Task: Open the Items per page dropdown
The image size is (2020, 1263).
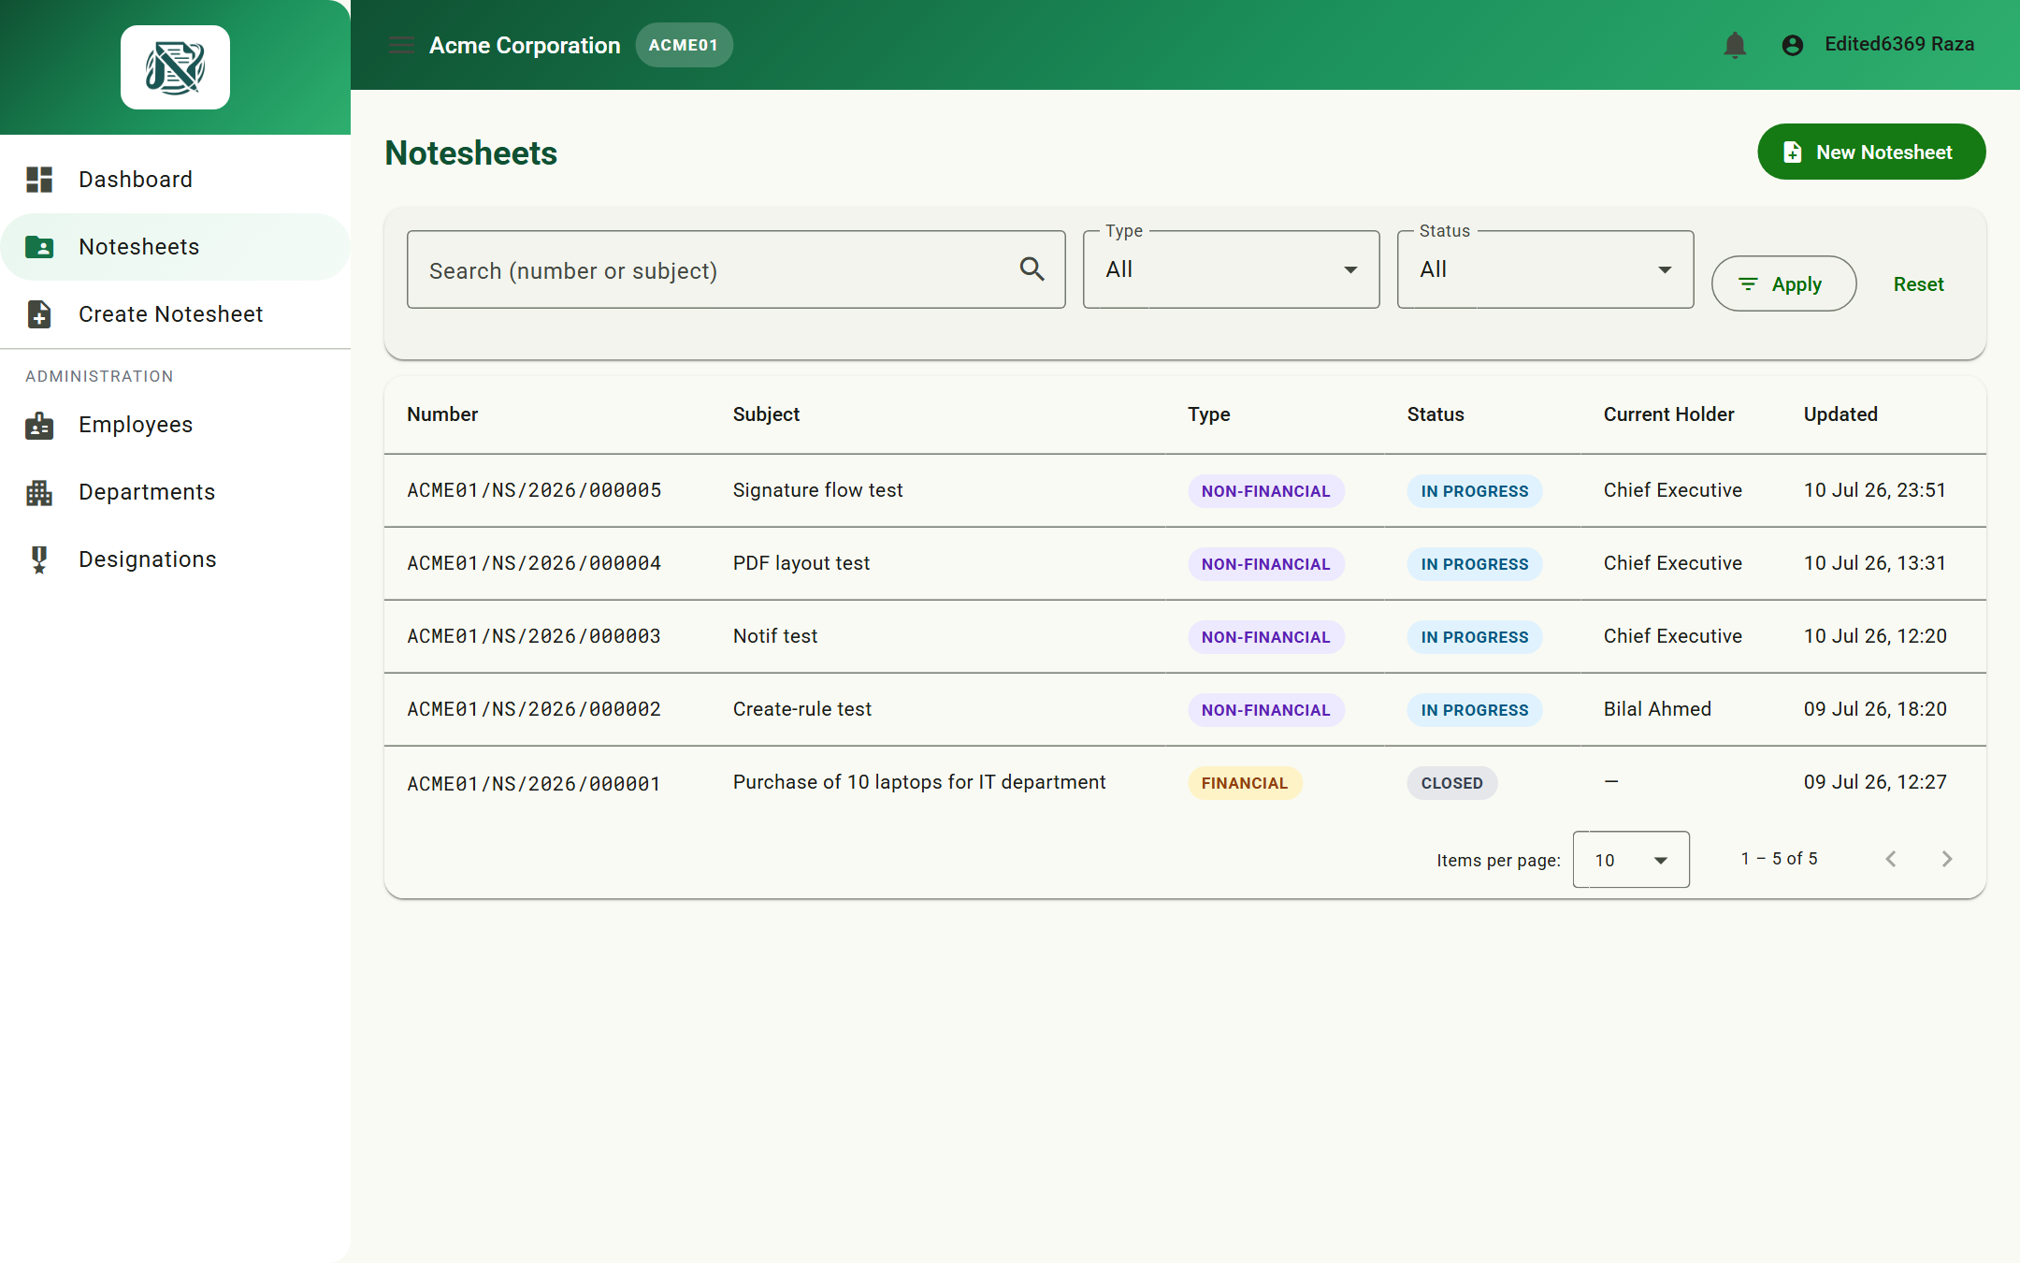Action: pos(1631,860)
